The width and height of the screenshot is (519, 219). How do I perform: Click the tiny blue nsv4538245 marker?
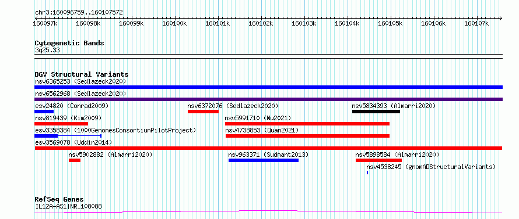367,173
